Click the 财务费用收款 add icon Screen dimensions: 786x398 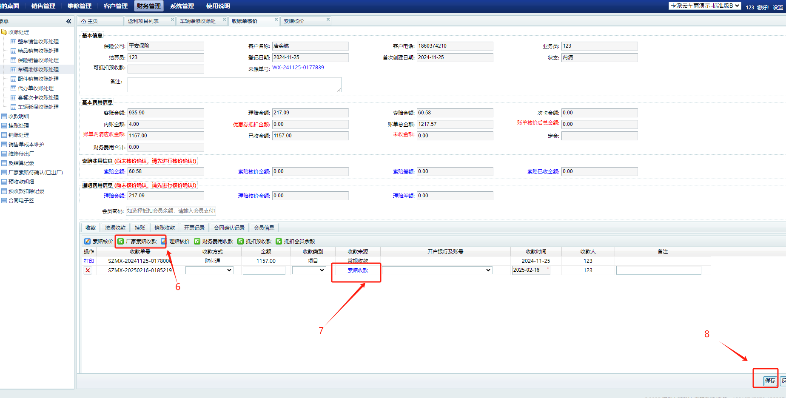point(197,241)
